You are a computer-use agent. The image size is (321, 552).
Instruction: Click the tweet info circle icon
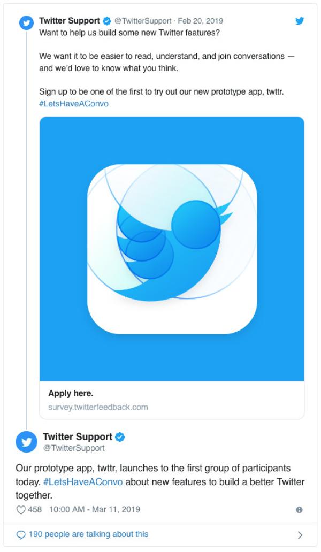[x=300, y=510]
